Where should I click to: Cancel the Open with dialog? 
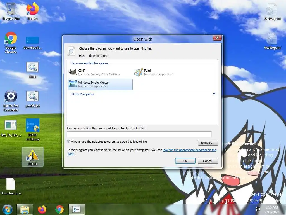208,161
